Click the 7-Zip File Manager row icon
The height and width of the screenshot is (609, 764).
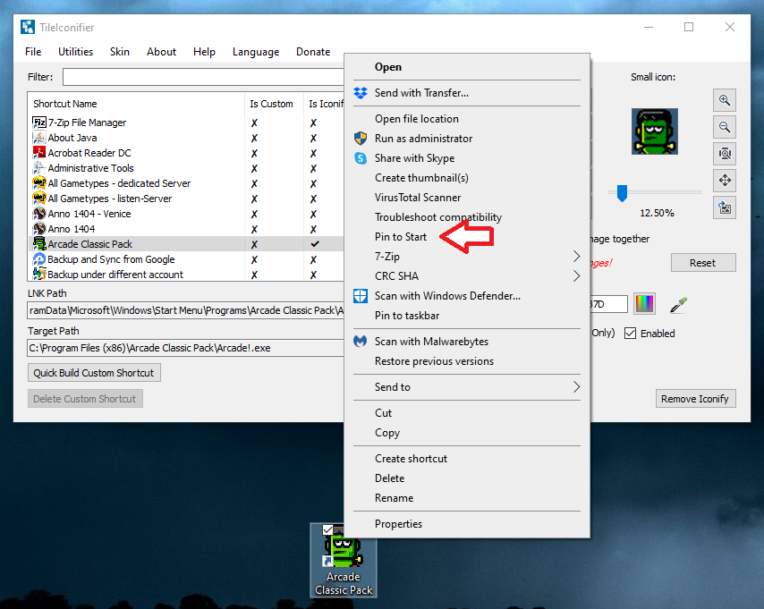tap(39, 123)
